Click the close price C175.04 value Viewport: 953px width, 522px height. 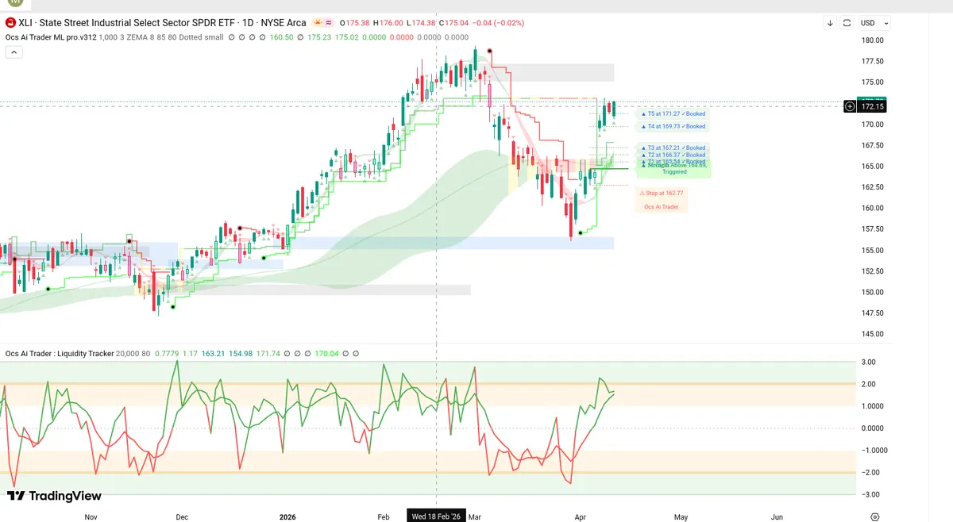click(x=454, y=23)
